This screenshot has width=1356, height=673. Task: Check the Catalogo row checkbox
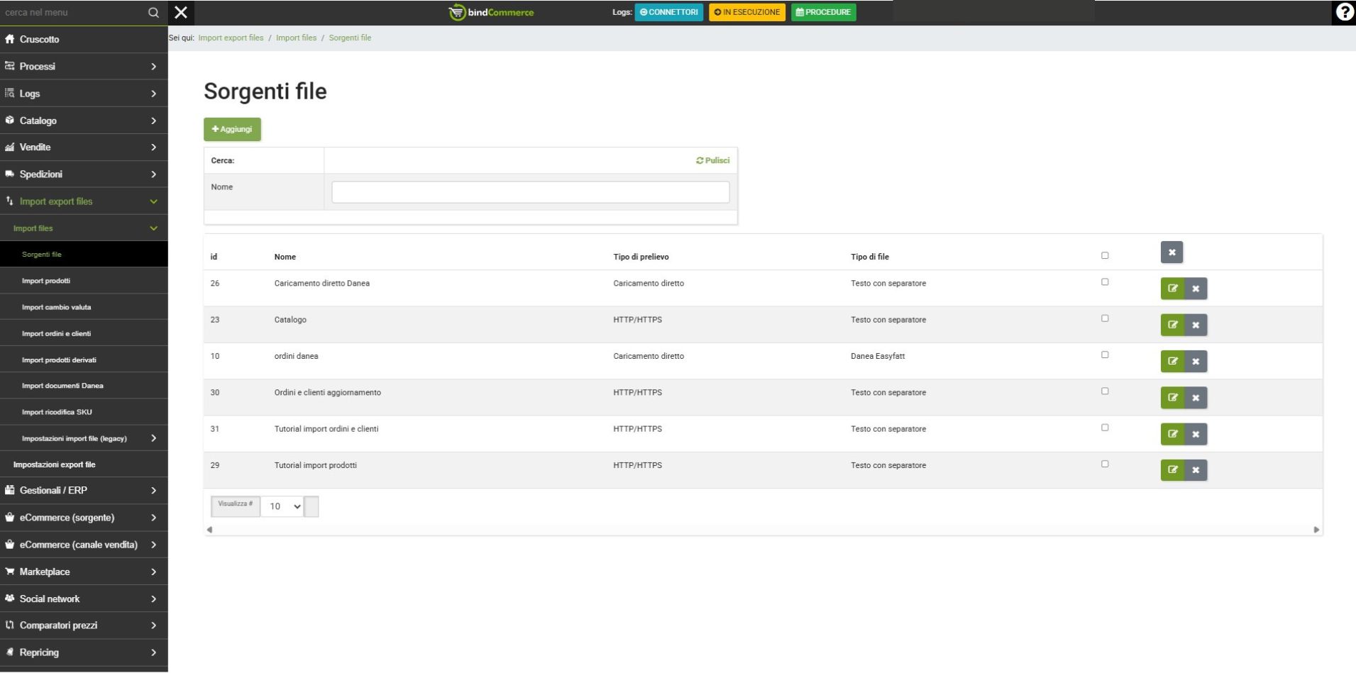click(x=1105, y=318)
